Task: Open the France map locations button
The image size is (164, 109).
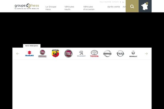Action: [145, 6]
